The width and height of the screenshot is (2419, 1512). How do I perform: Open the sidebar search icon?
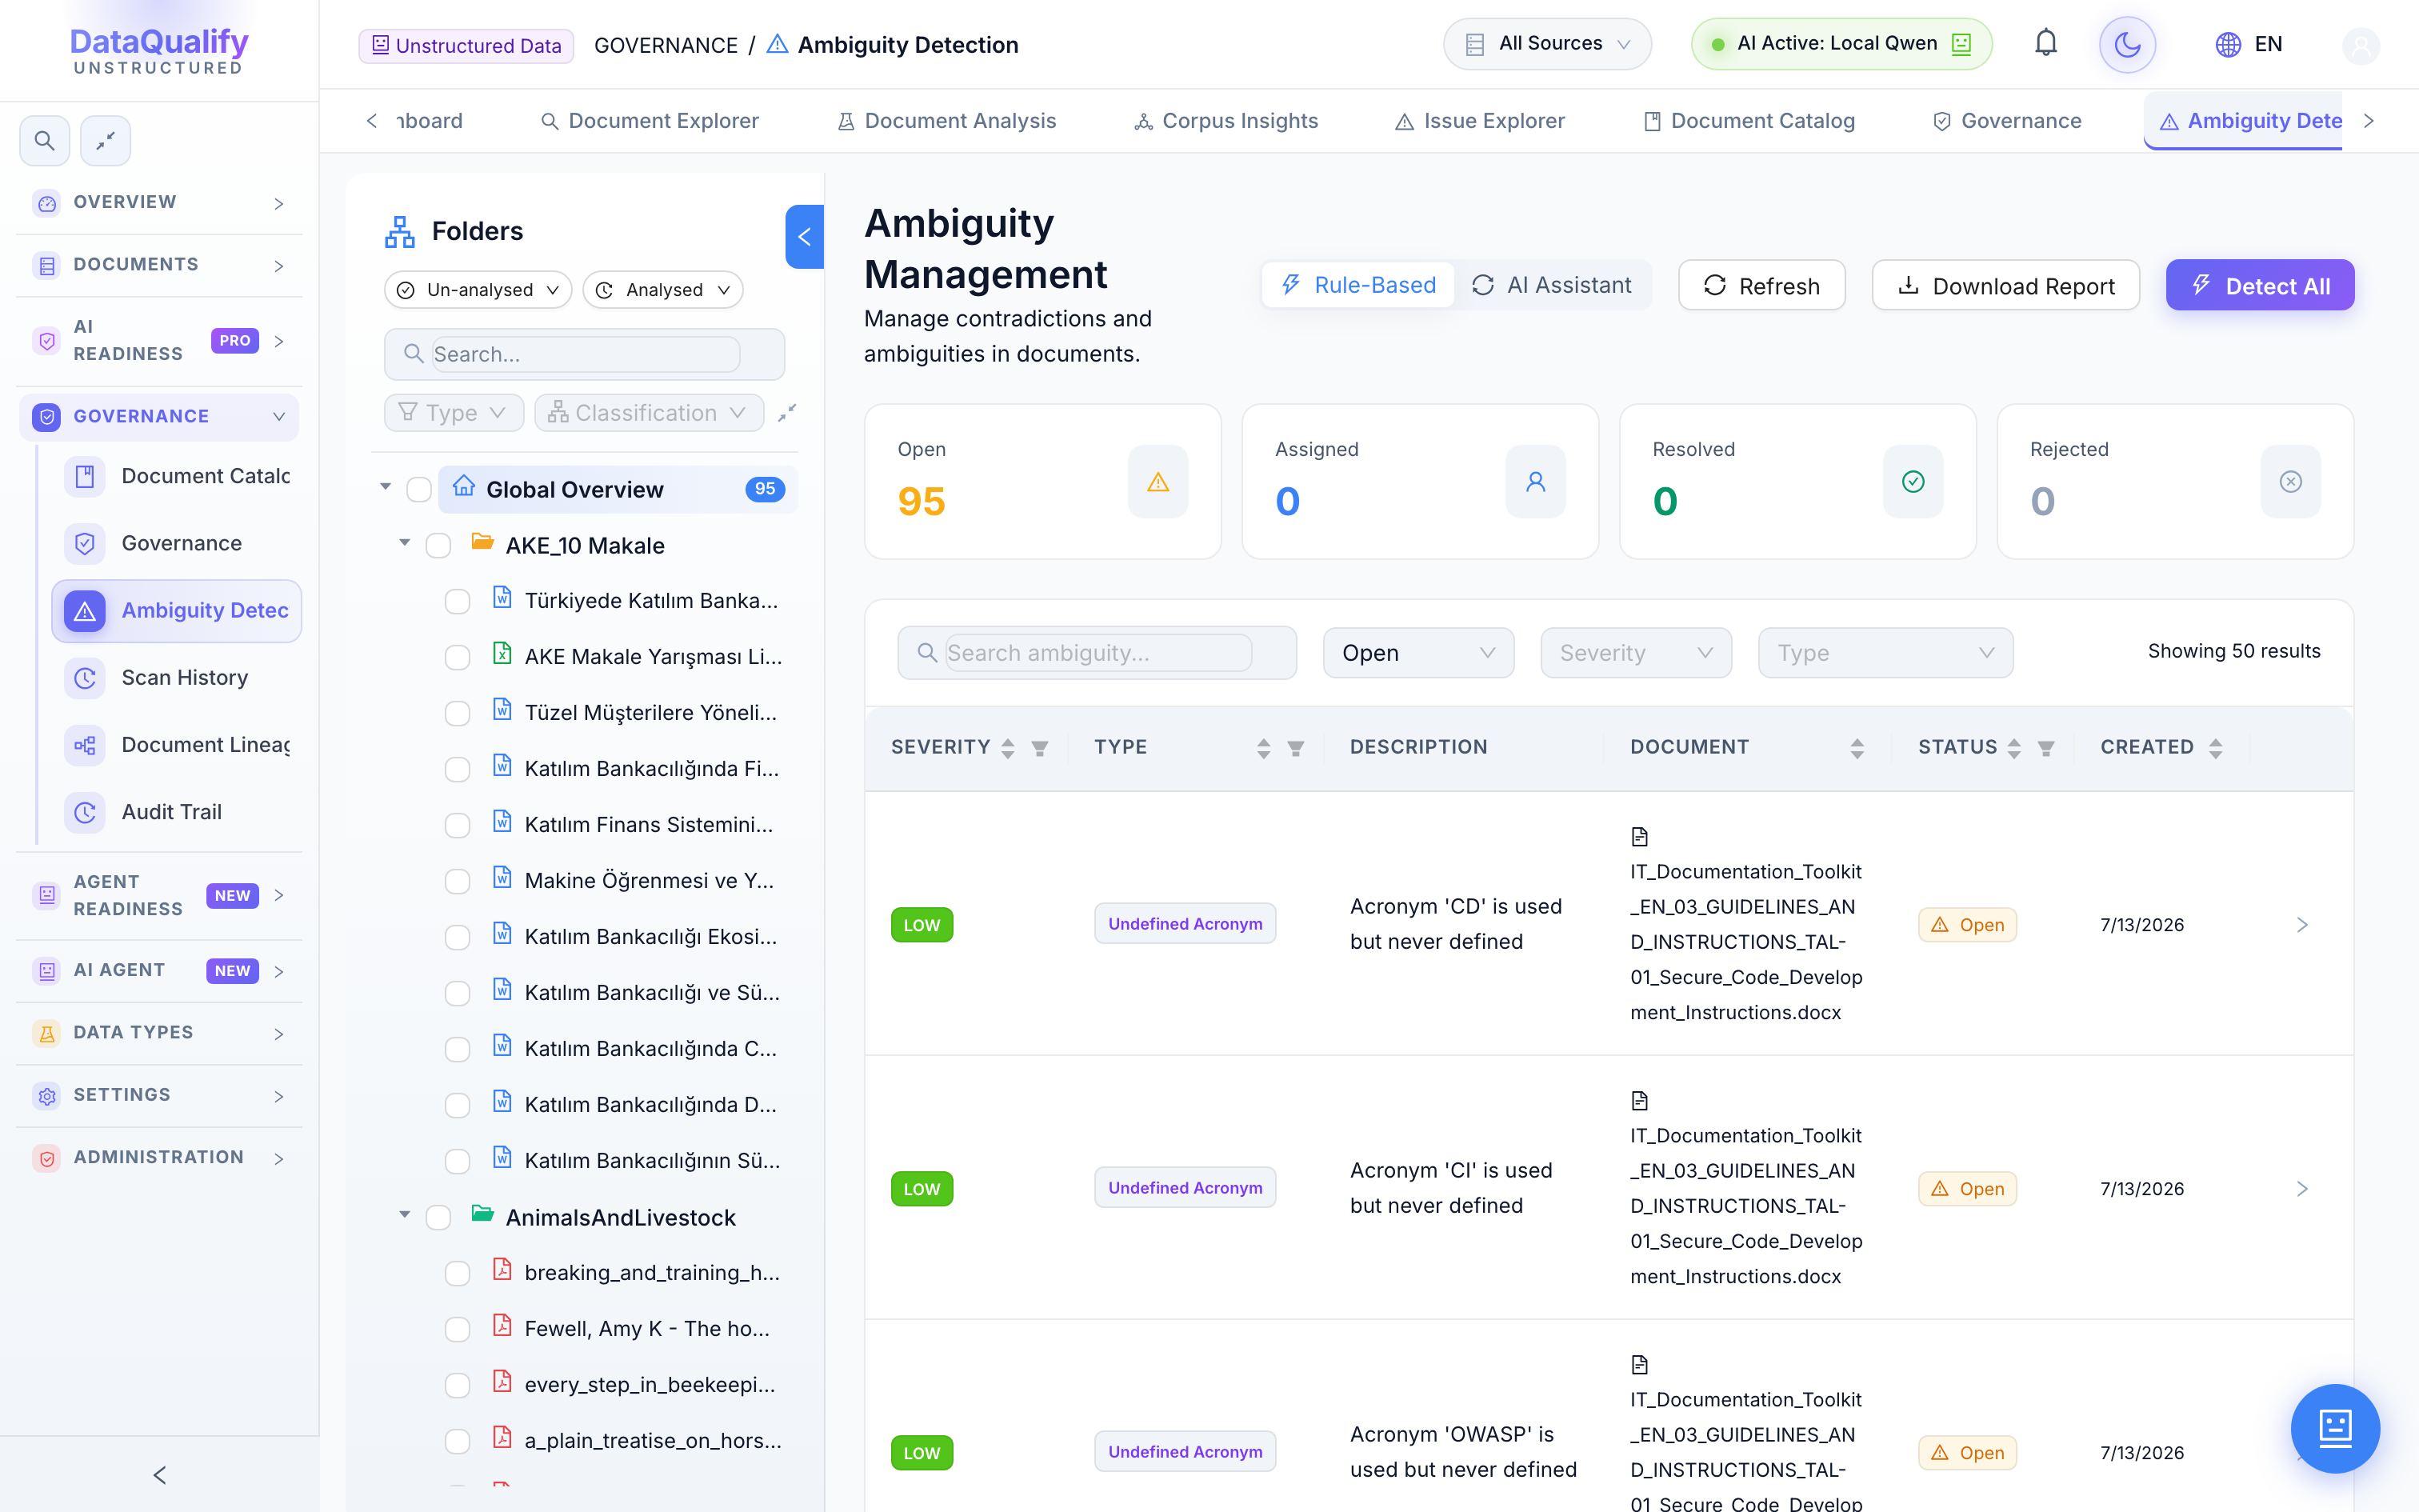tap(45, 141)
